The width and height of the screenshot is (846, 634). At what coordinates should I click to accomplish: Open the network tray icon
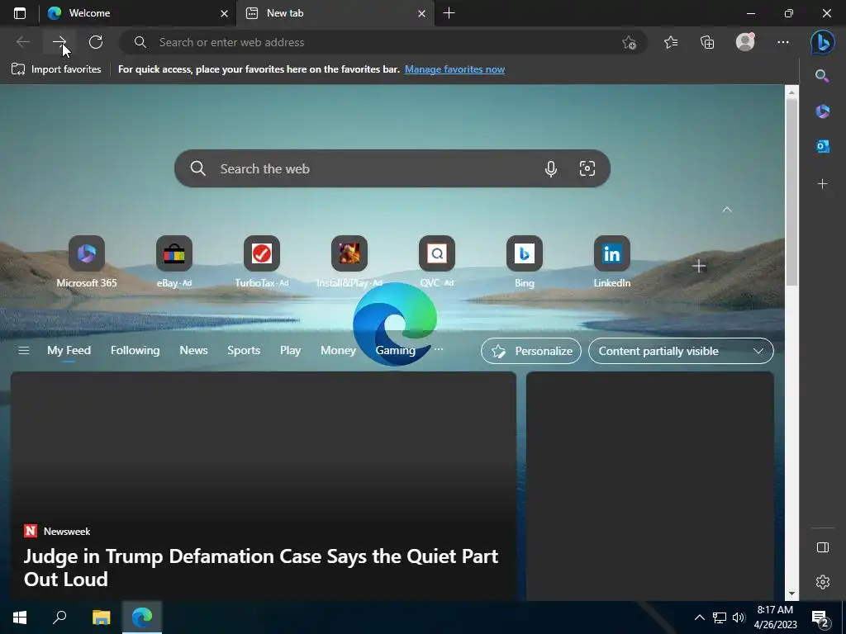pos(720,617)
